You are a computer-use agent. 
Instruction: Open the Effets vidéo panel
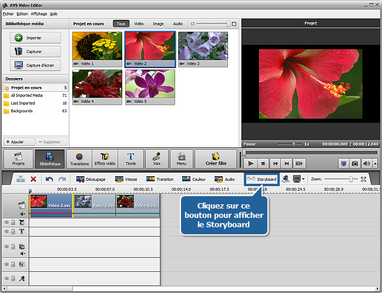click(105, 159)
